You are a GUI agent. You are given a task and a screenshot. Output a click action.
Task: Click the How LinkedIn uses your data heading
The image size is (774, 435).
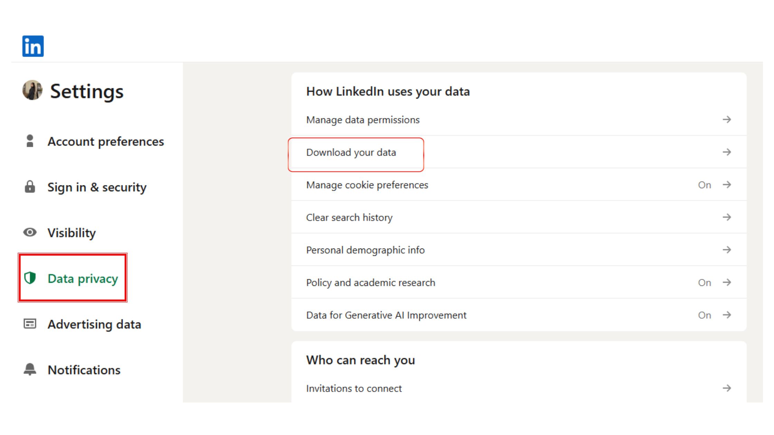pos(388,91)
